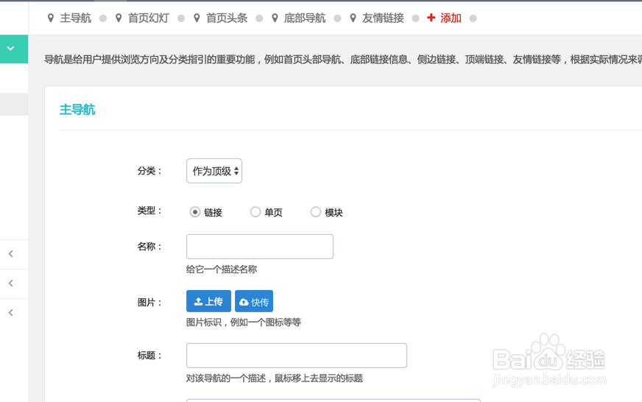Click the pin icon beside 主导航
This screenshot has height=402, width=642.
[x=51, y=18]
